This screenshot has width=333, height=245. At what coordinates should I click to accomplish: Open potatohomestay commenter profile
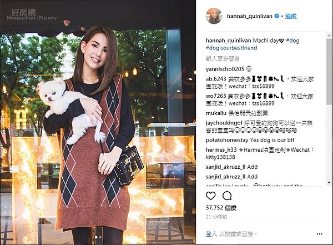click(227, 140)
